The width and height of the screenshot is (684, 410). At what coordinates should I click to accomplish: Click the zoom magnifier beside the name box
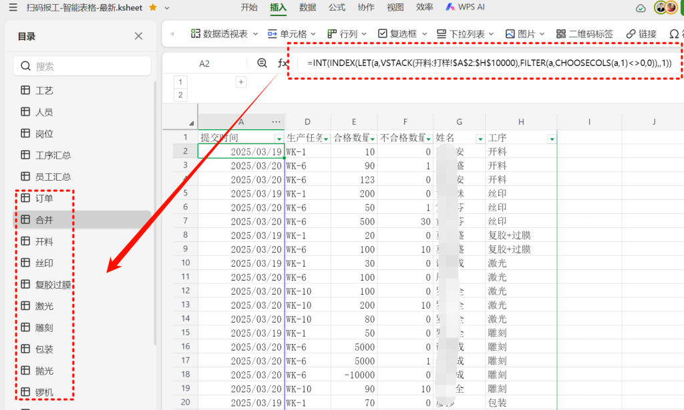point(262,63)
